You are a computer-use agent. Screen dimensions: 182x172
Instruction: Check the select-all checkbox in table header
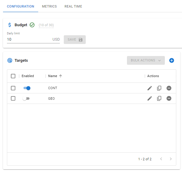13,76
